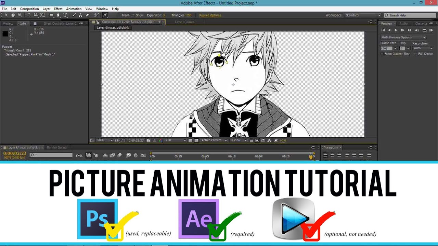Select the Rotation tool
The width and height of the screenshot is (438, 246).
pos(29,15)
